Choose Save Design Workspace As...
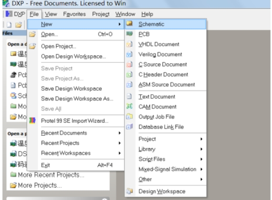 click(76, 99)
